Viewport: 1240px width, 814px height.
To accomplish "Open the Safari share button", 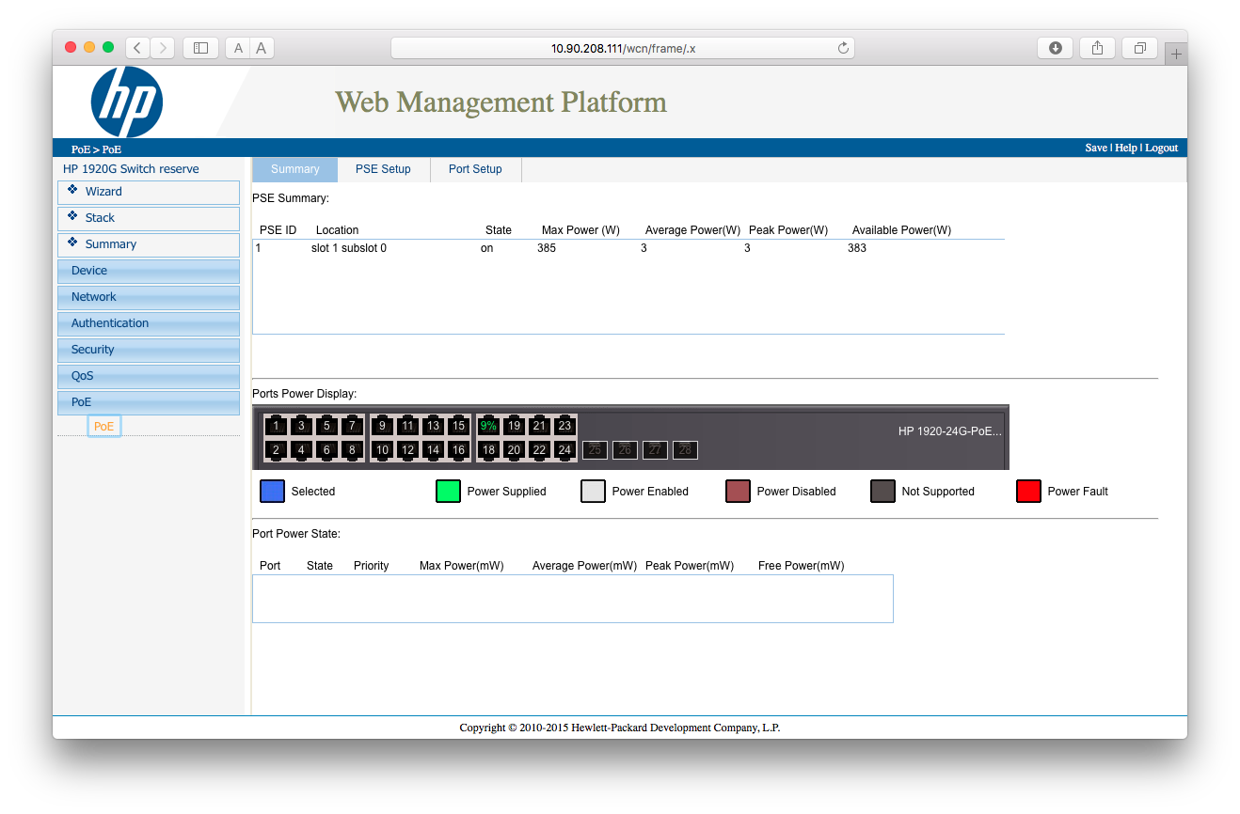I will 1097,48.
